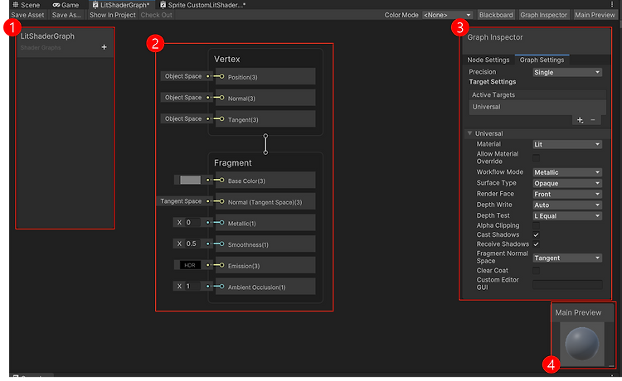This screenshot has height=381, width=622.
Task: Click the Position(3) input port
Action: point(221,76)
